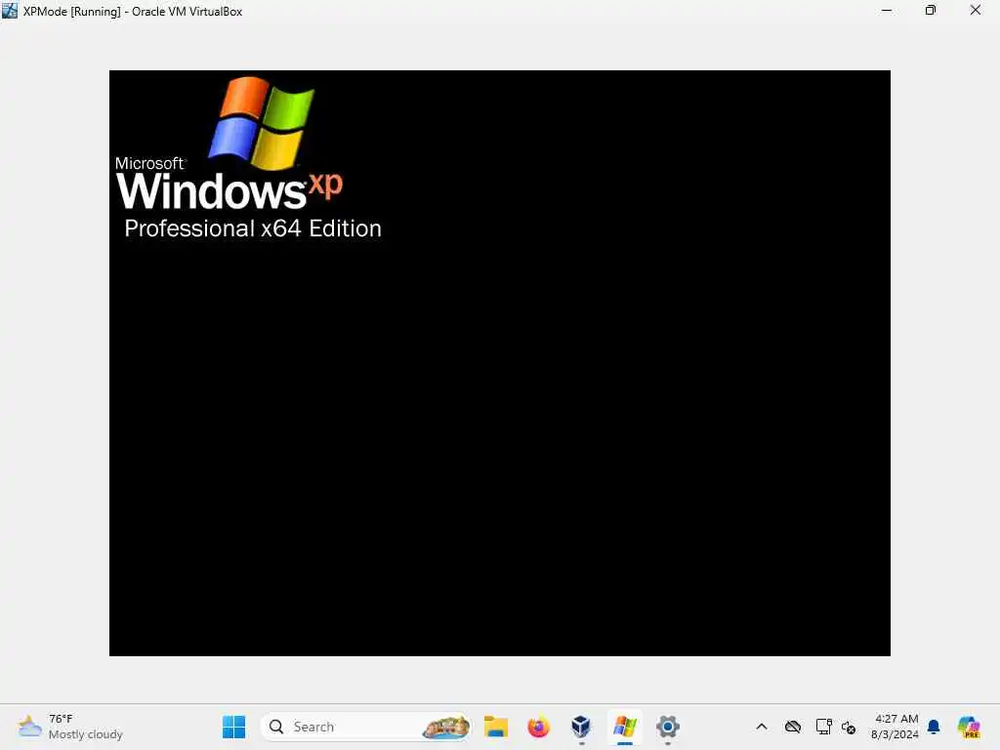The height and width of the screenshot is (750, 1000).
Task: Click inside the Windows XP guest screen
Action: point(499,363)
